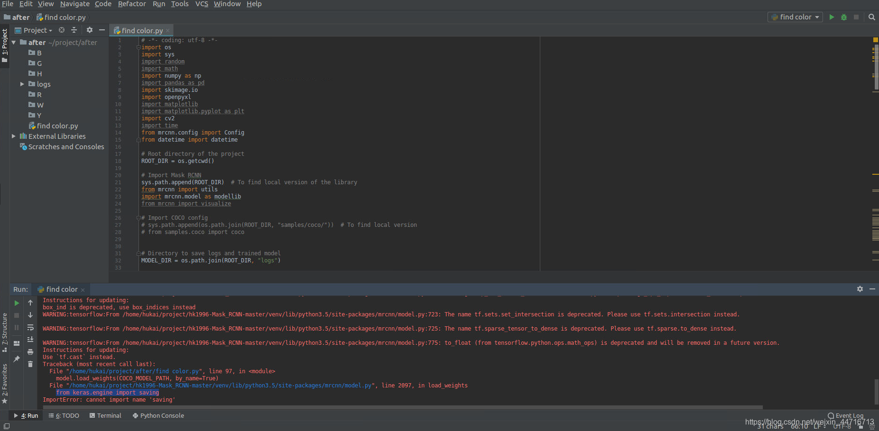The height and width of the screenshot is (431, 879).
Task: Toggle the 2: Favorites side tool window
Action: coord(5,384)
